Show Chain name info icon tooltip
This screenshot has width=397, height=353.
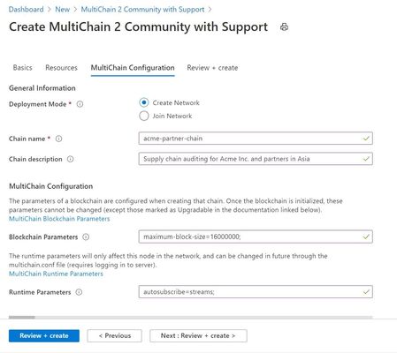click(x=58, y=139)
